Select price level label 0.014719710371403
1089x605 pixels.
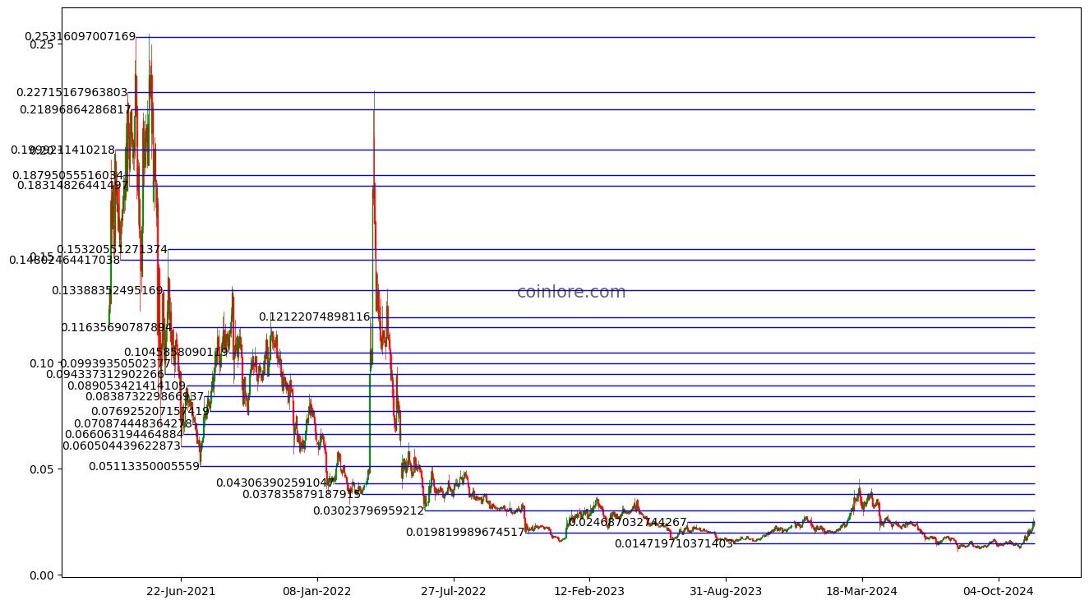[674, 544]
